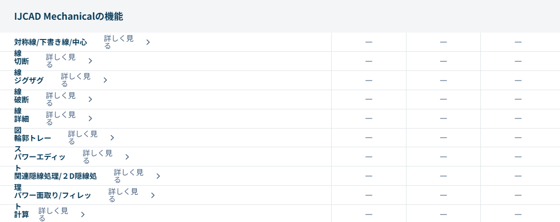Open 詳しく見る link for 詳細図
The height and width of the screenshot is (222, 560).
pyautogui.click(x=60, y=118)
